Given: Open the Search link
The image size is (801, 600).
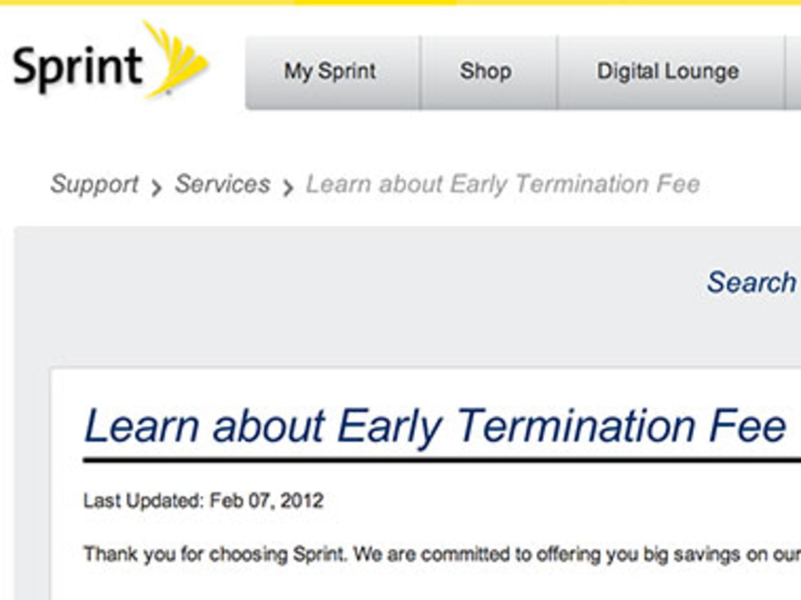Looking at the screenshot, I should pyautogui.click(x=752, y=283).
